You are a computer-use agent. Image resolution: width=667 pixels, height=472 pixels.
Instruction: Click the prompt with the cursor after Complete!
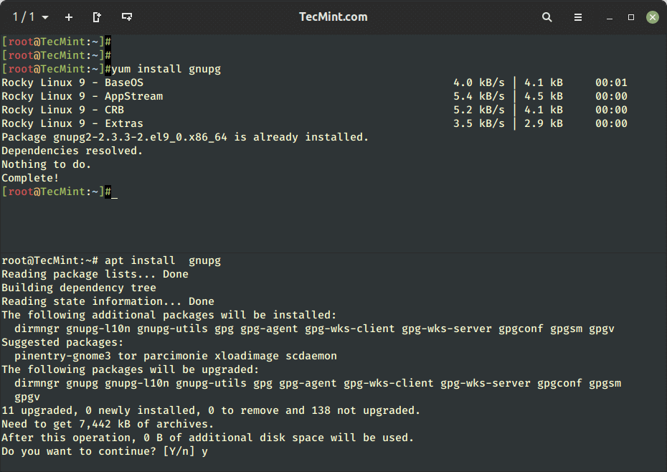(59, 192)
